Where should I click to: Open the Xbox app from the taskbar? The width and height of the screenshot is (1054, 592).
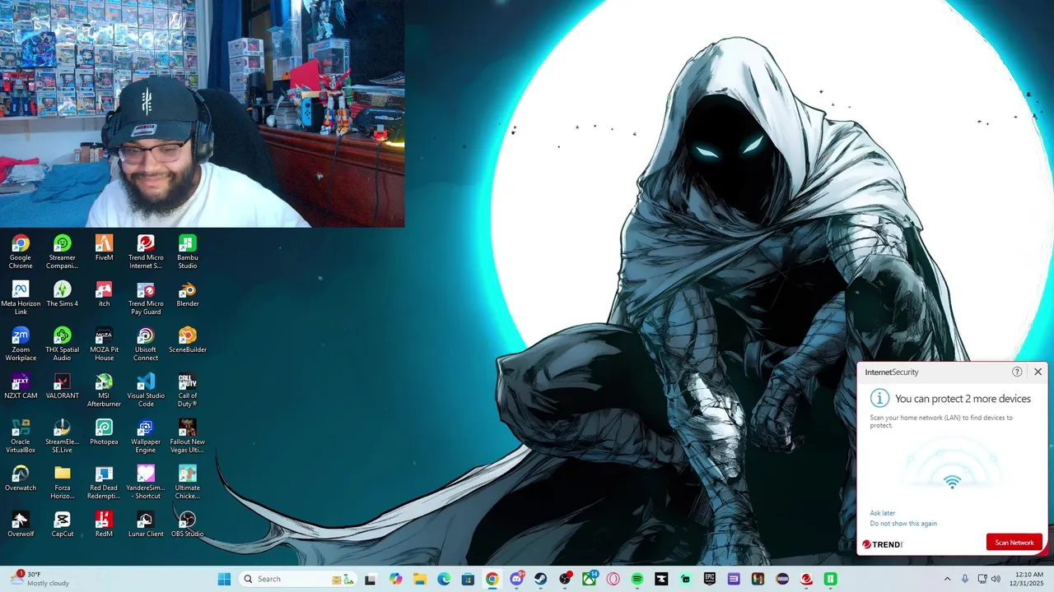[x=590, y=579]
